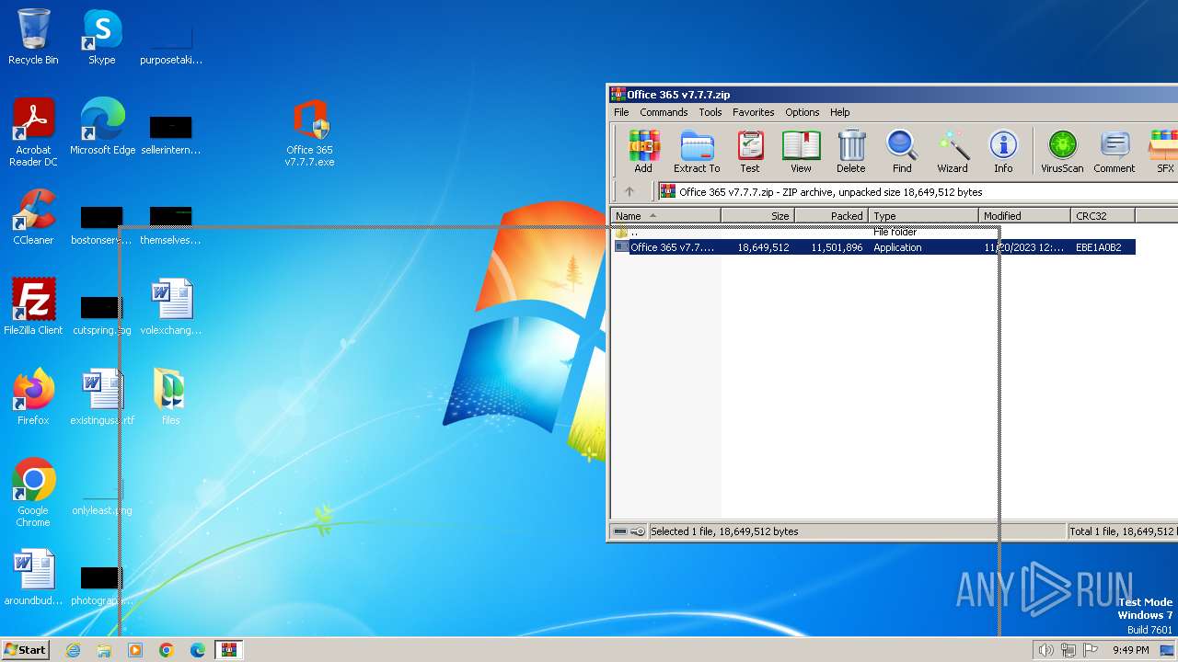Select the parent folder '..' row

pyautogui.click(x=873, y=232)
